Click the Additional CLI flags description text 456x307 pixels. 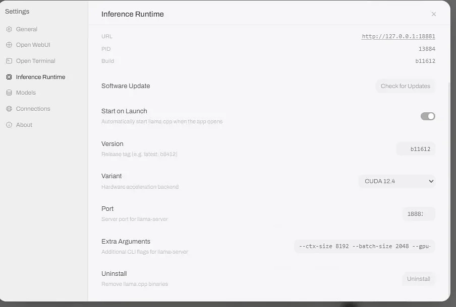pos(145,252)
